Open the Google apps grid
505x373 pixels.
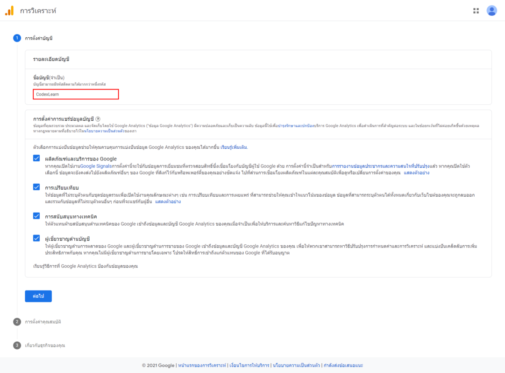point(476,11)
